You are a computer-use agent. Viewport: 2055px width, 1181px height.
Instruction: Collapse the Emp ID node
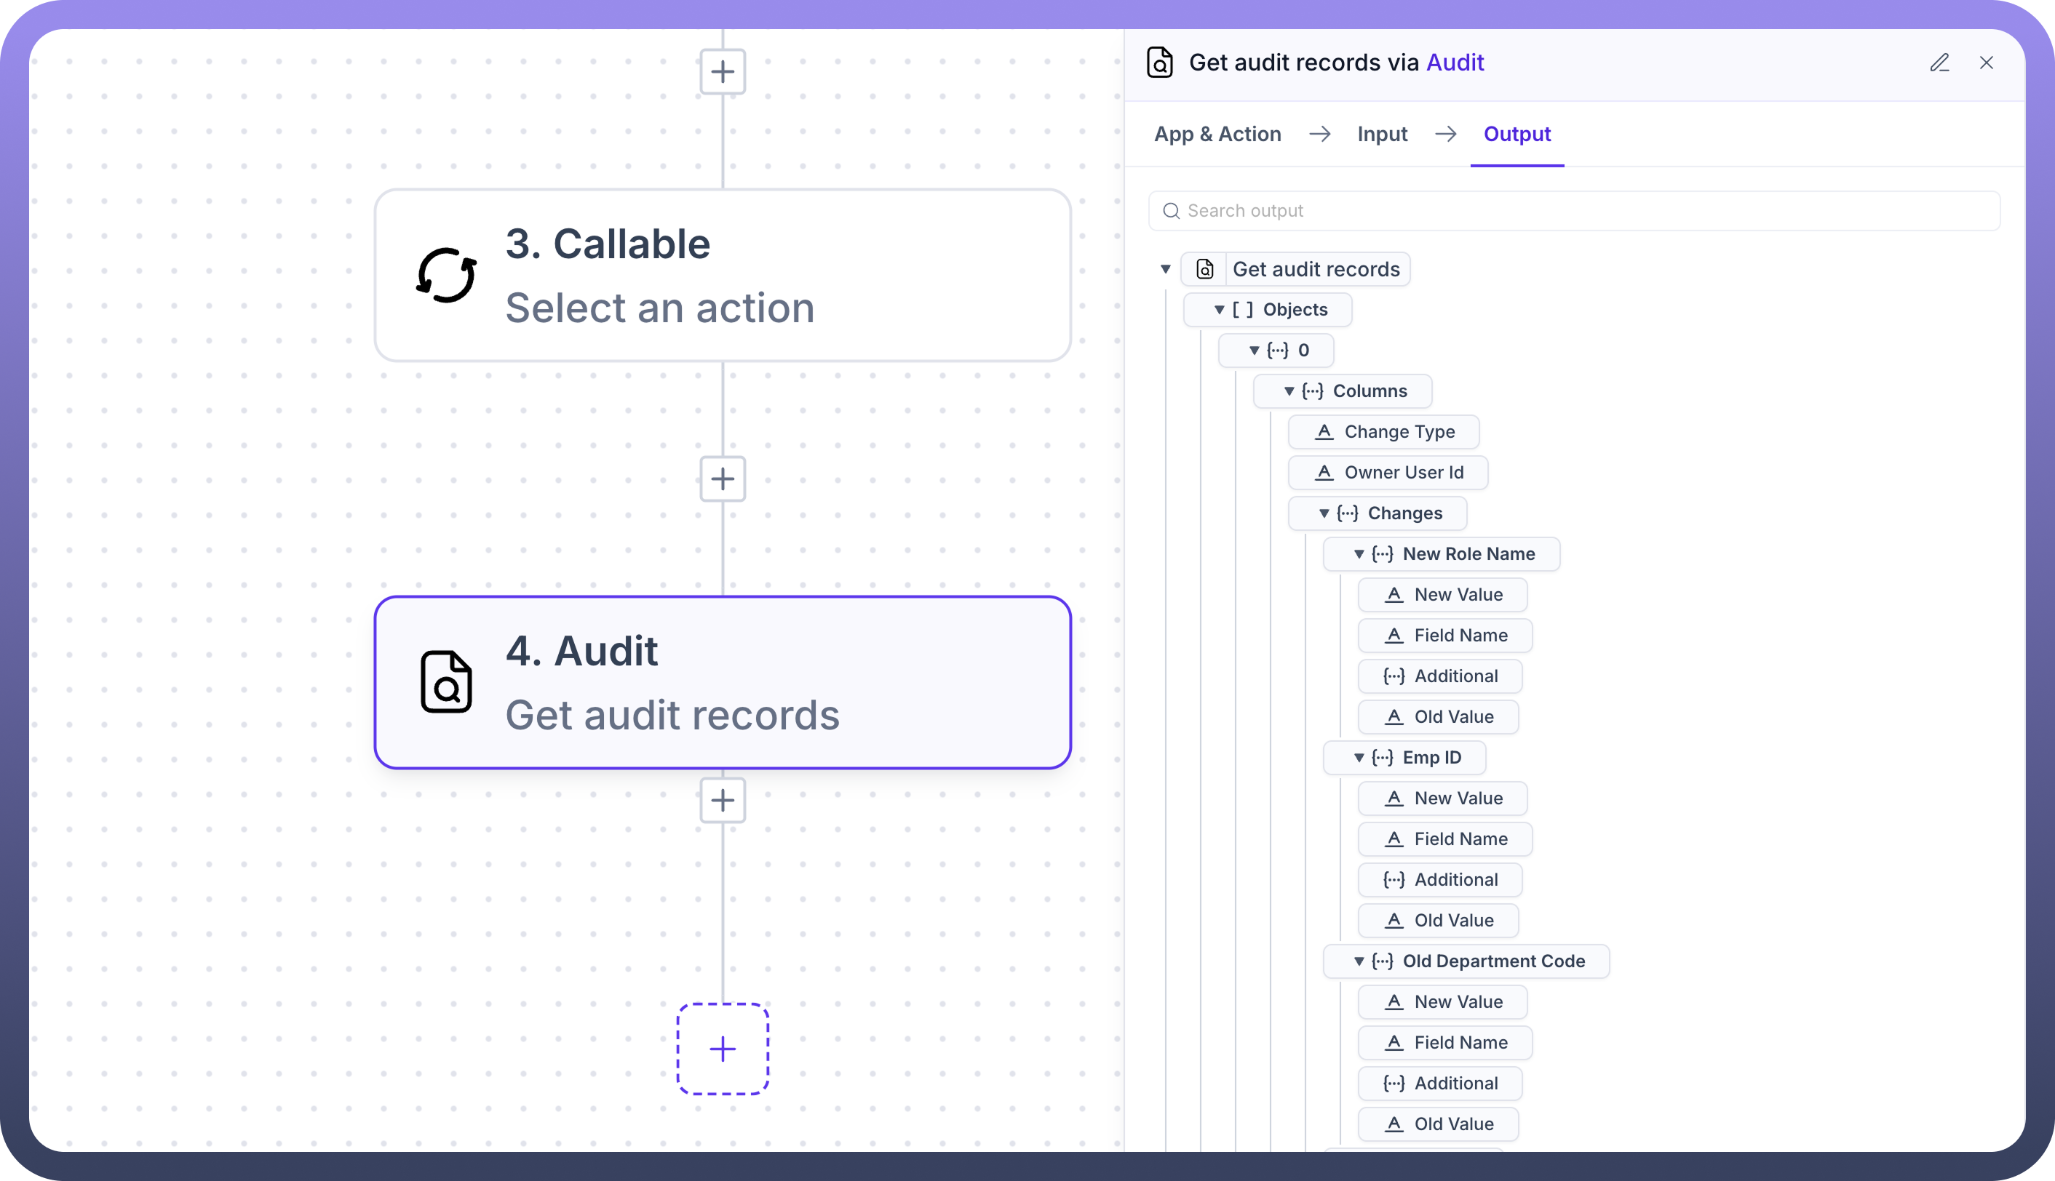(x=1359, y=758)
